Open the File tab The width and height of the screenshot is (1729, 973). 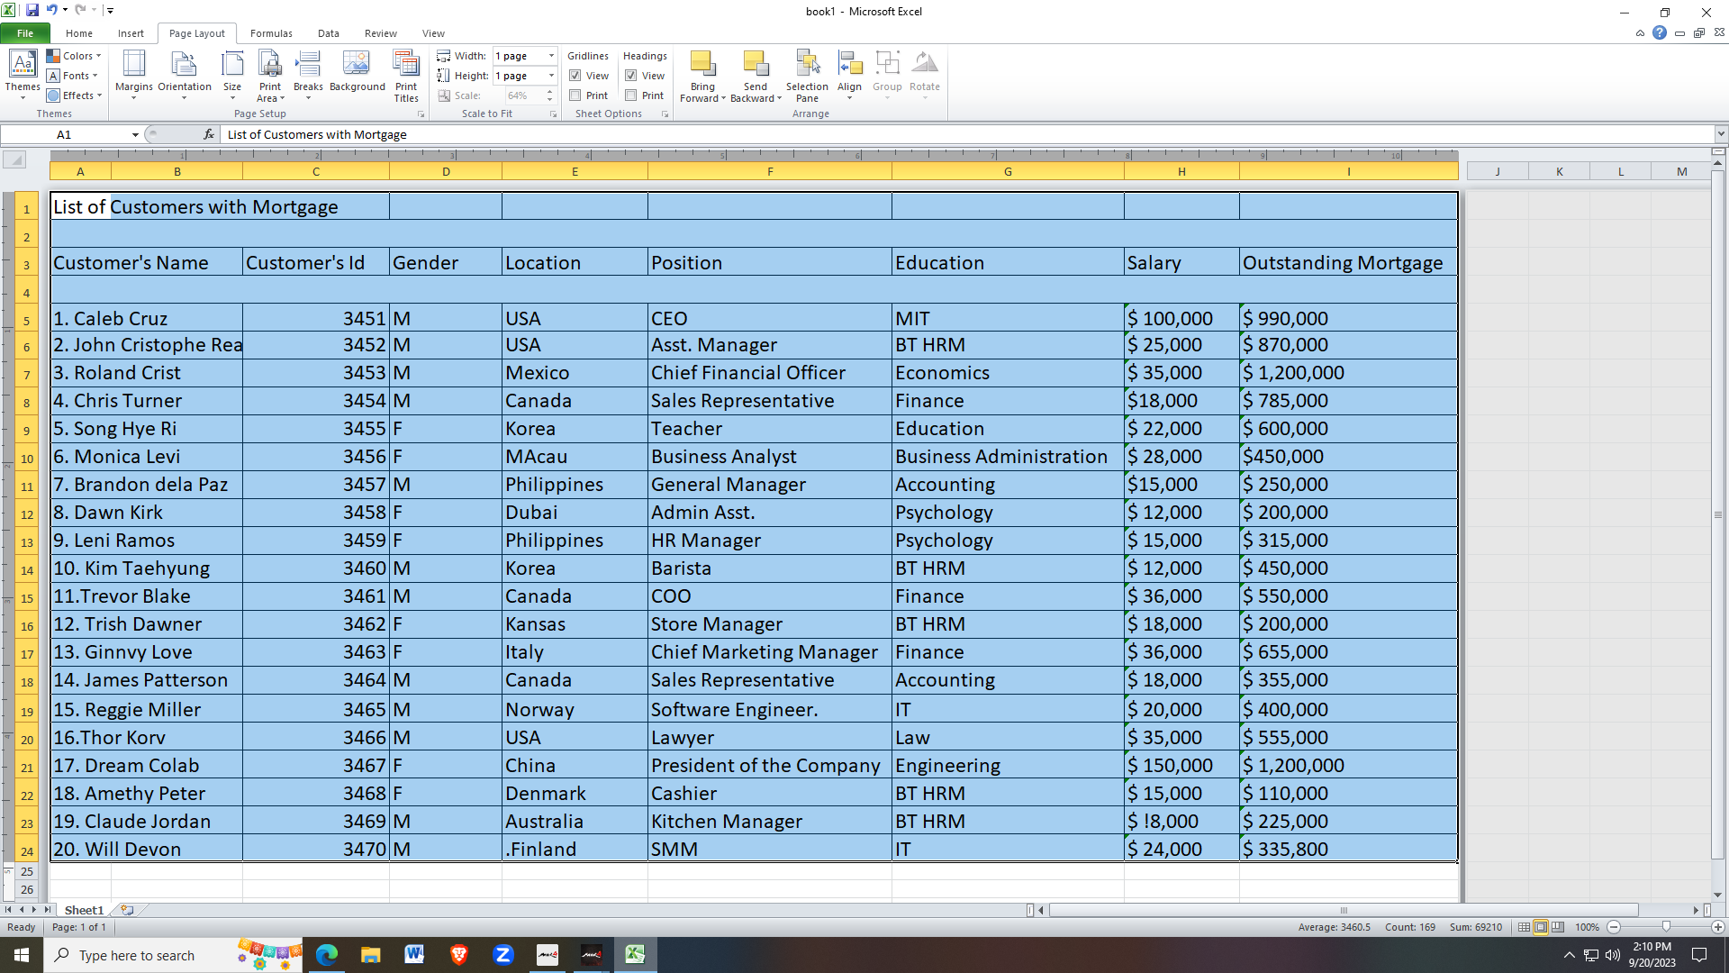click(x=25, y=33)
